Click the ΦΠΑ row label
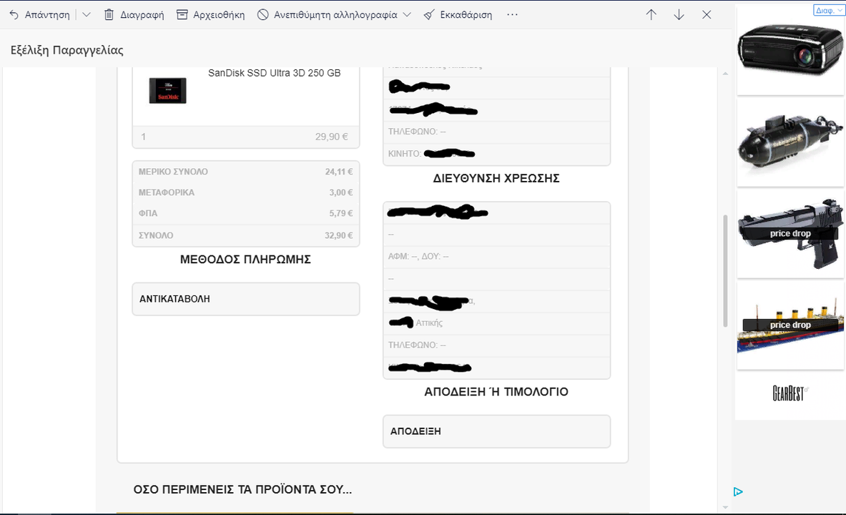The height and width of the screenshot is (515, 846). [x=148, y=213]
